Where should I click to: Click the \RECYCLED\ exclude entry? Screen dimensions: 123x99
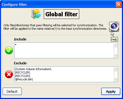click(x=23, y=76)
